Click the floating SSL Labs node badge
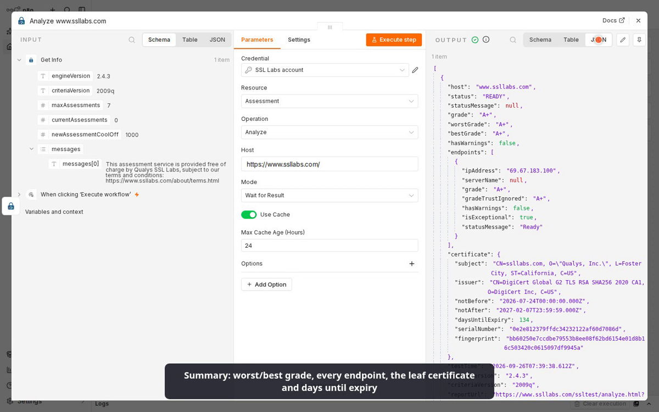The width and height of the screenshot is (659, 412). coord(11,206)
